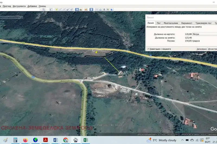Click the globe Earth icon in toolbar

[x=112, y=9]
